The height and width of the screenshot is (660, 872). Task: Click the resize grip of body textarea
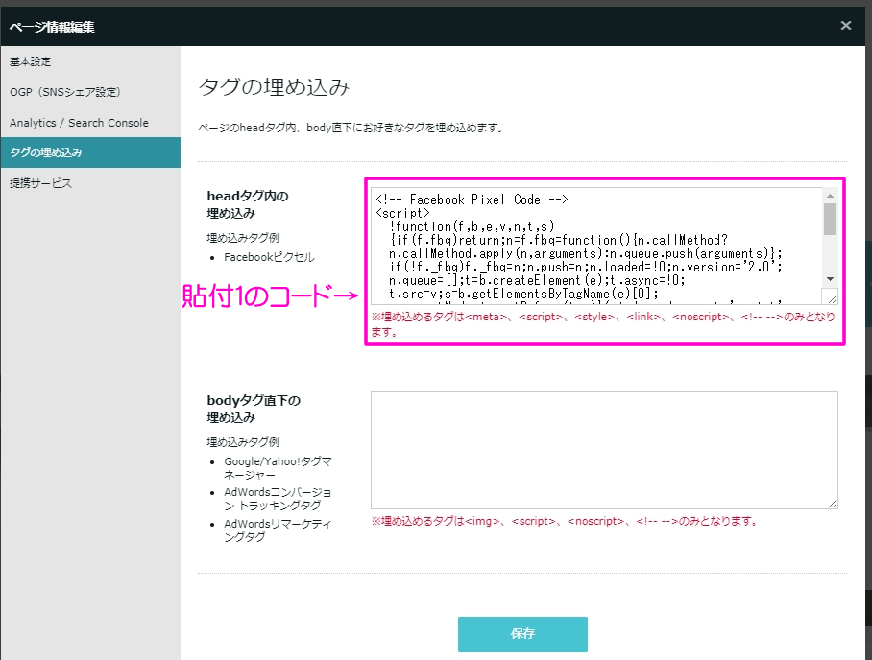(x=832, y=502)
